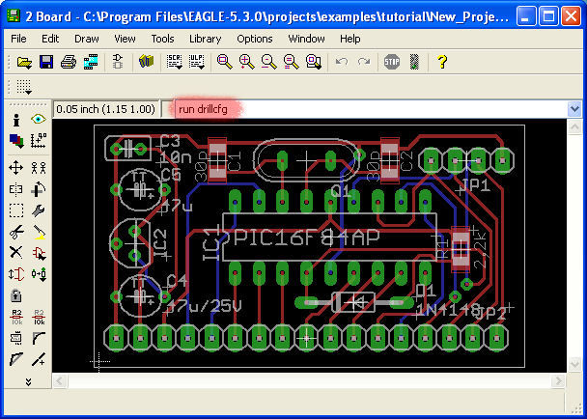Click the horizontal scrollbar right arrow
Screen dimensions: 587x419
click(558, 381)
